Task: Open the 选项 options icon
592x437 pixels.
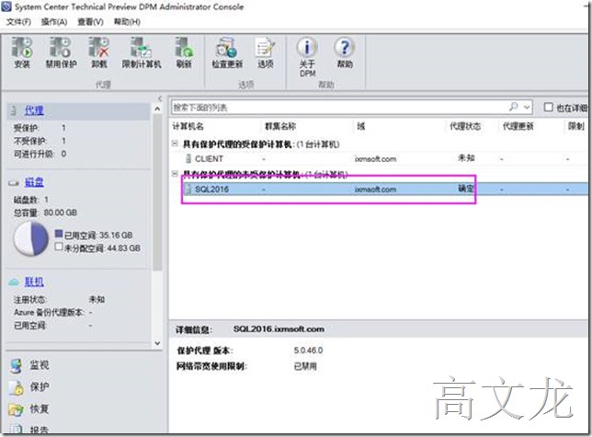Action: click(x=265, y=47)
